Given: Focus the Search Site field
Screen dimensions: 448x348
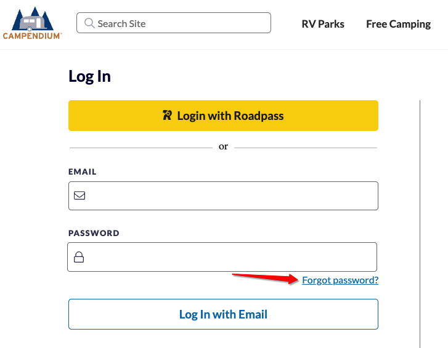Looking at the screenshot, I should [x=174, y=23].
